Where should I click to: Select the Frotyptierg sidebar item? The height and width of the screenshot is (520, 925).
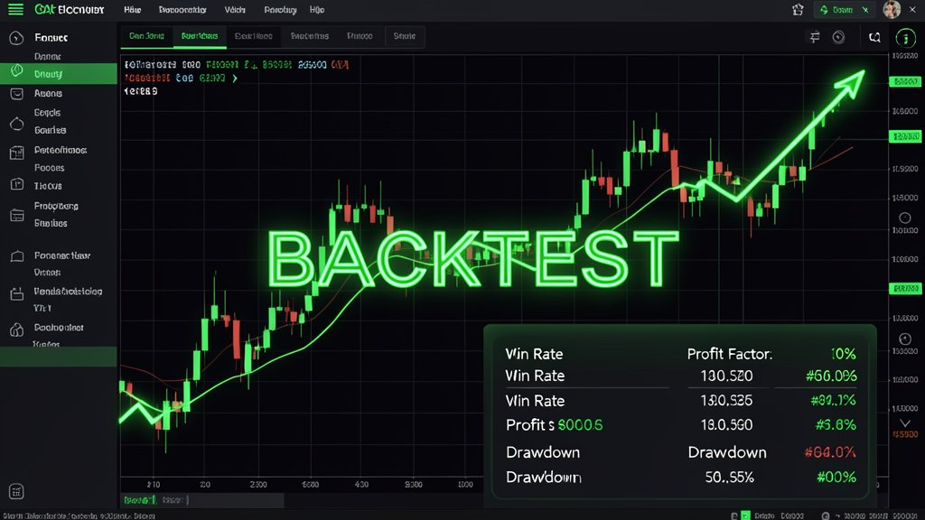coord(56,206)
